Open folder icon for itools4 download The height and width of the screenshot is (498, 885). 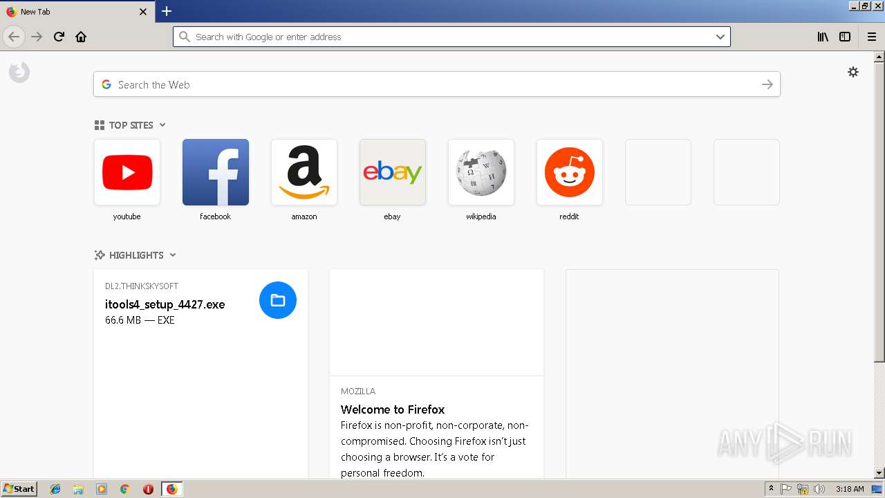[278, 300]
